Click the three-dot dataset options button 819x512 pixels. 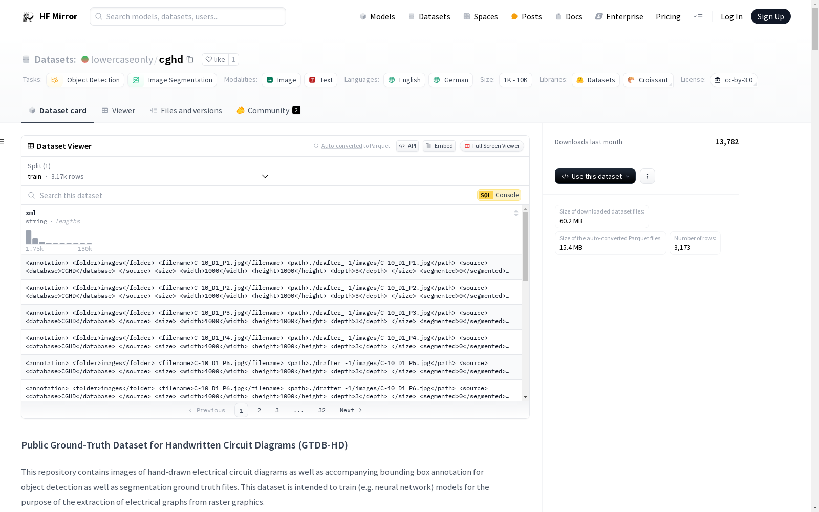648,176
